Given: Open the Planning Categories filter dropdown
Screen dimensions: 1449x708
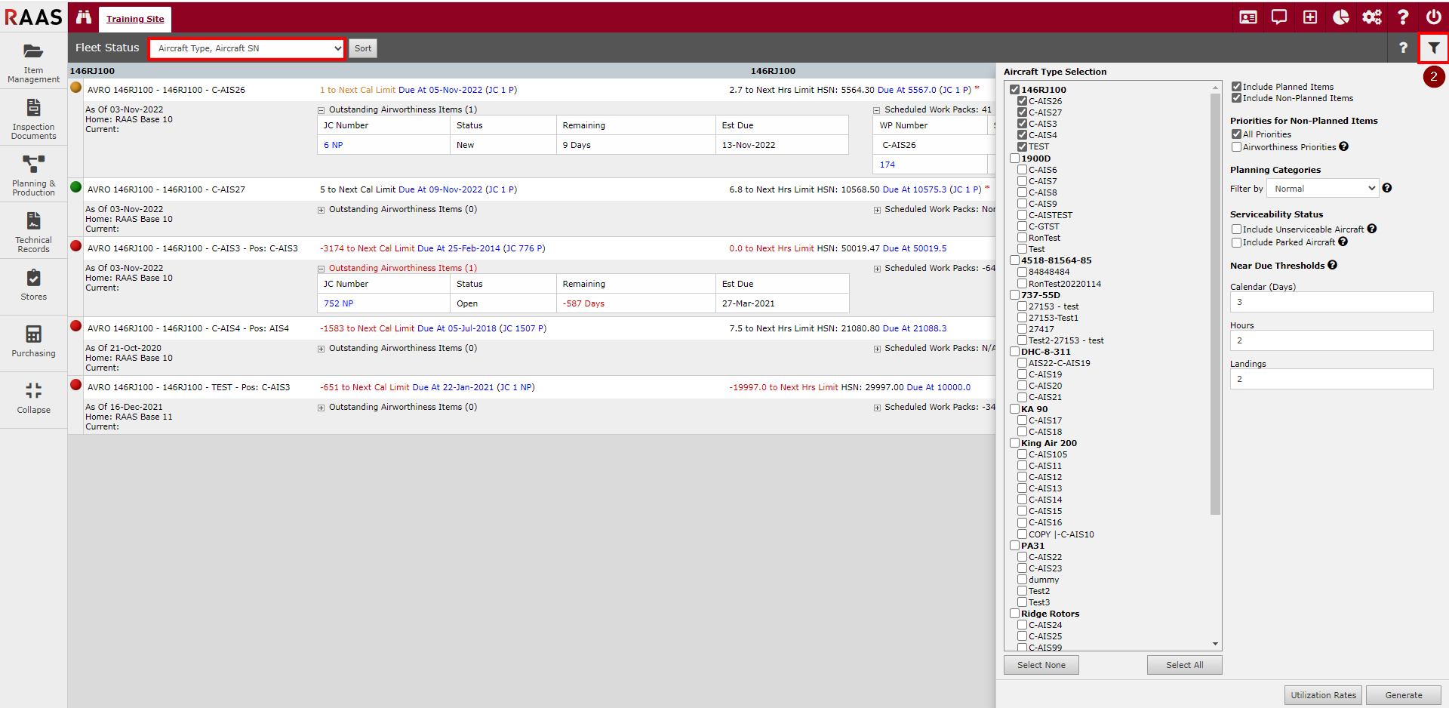Looking at the screenshot, I should point(1322,189).
